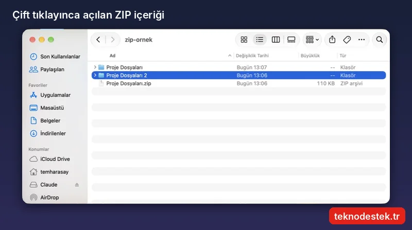Sort by Tür column header
Image resolution: width=412 pixels, height=230 pixels.
coord(343,56)
